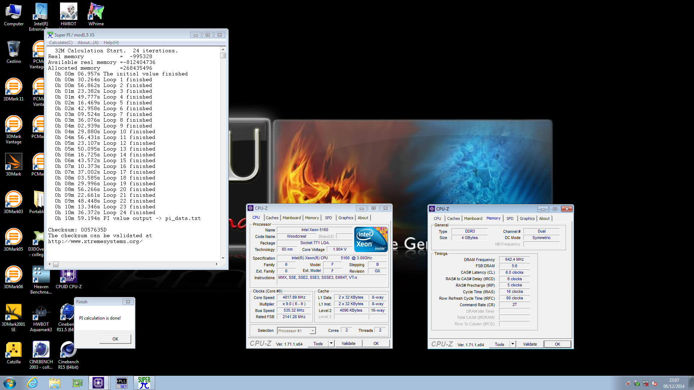This screenshot has height=390, width=694.
Task: Launch HWBOT Aquamark3 shortcut
Action: point(41,318)
